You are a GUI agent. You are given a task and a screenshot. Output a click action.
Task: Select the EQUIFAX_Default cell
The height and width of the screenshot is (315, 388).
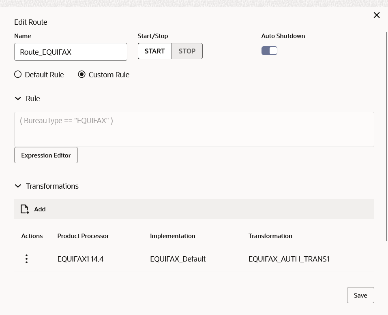tap(178, 259)
